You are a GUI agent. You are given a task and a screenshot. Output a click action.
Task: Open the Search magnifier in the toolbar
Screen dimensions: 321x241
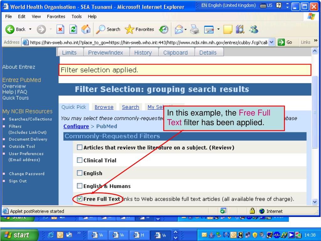(x=108, y=29)
